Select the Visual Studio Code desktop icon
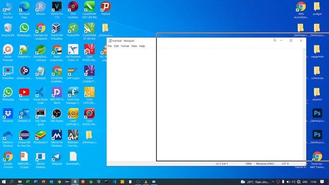This screenshot has height=185, width=329. point(41,96)
